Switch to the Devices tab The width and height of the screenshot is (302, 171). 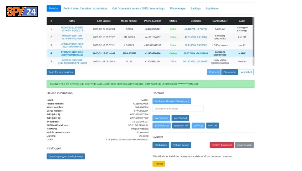click(x=54, y=9)
